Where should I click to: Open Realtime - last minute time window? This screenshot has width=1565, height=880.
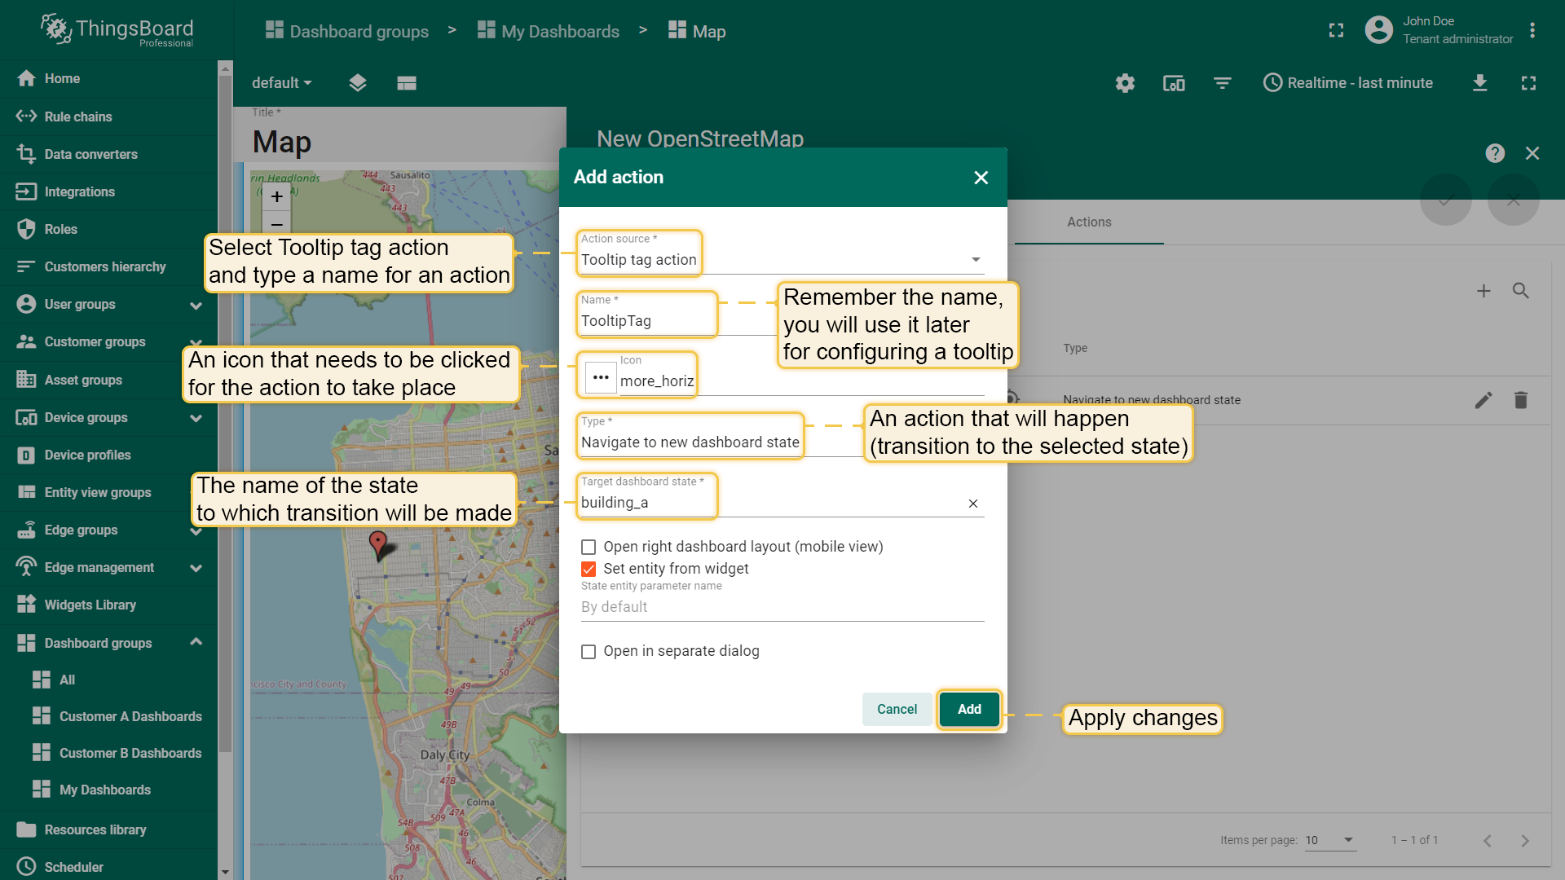tap(1347, 83)
